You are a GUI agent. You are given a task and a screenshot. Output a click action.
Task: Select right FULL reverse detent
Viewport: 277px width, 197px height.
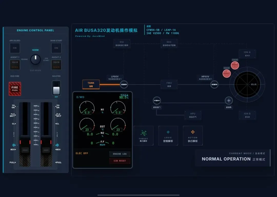(x=58, y=162)
